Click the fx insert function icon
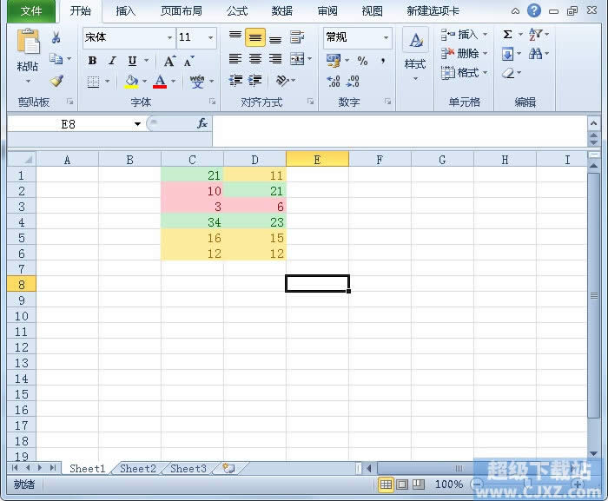The width and height of the screenshot is (608, 501). click(x=202, y=123)
